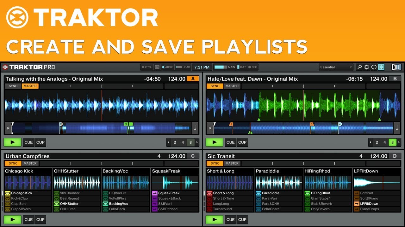
Task: Open preferences with the gear icon
Action: (367, 67)
